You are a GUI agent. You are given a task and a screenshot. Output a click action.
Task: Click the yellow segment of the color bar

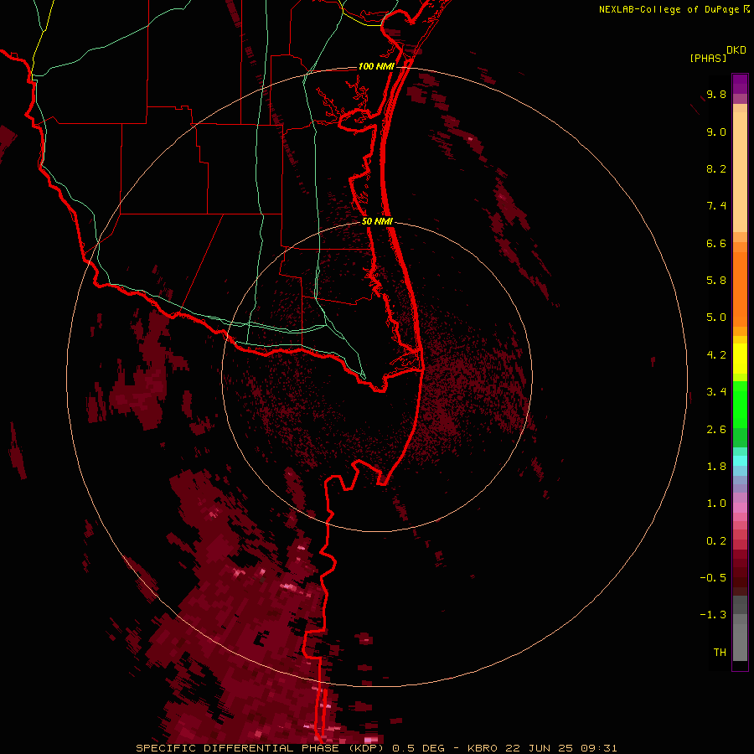pyautogui.click(x=740, y=359)
